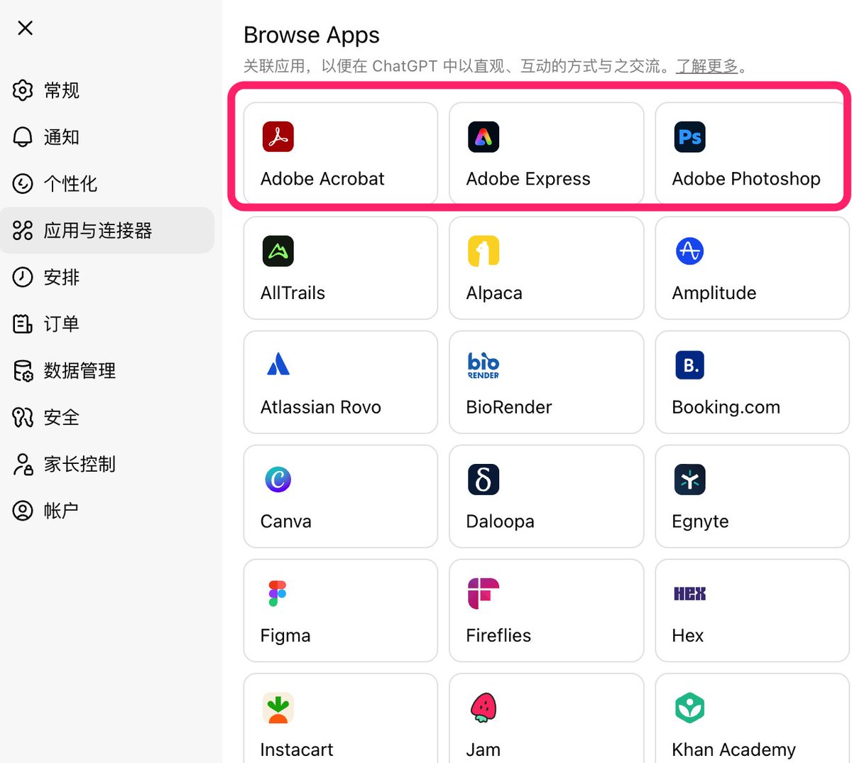Open 通知 settings text label
852x763 pixels.
click(x=62, y=137)
